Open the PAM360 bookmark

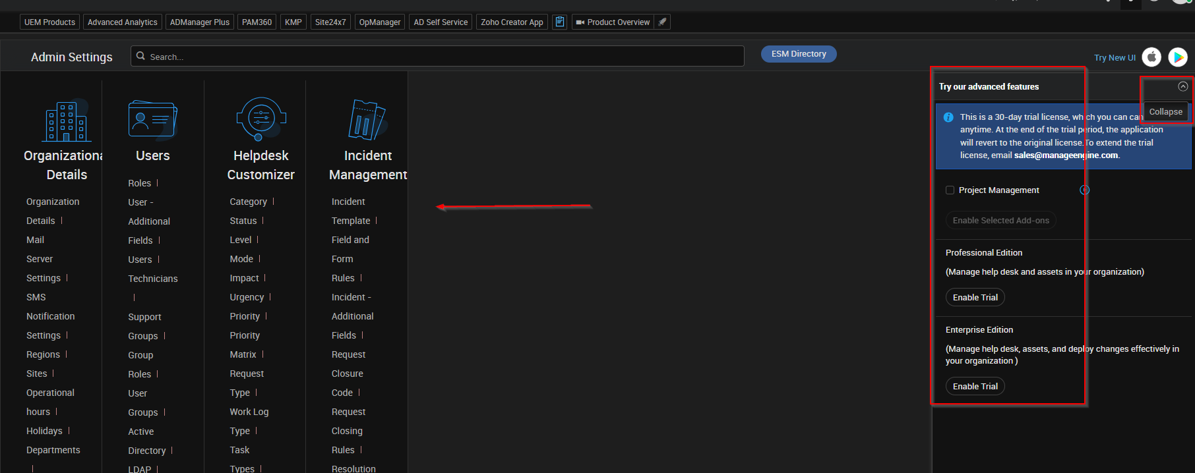pos(257,22)
